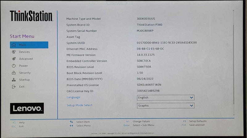Click the Ethernet MAC Address label
This screenshot has height=138, width=247.
82,49
